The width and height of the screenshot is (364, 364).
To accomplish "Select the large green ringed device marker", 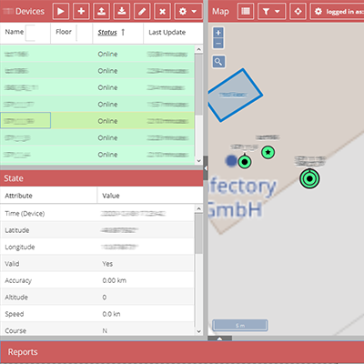I will (x=309, y=178).
